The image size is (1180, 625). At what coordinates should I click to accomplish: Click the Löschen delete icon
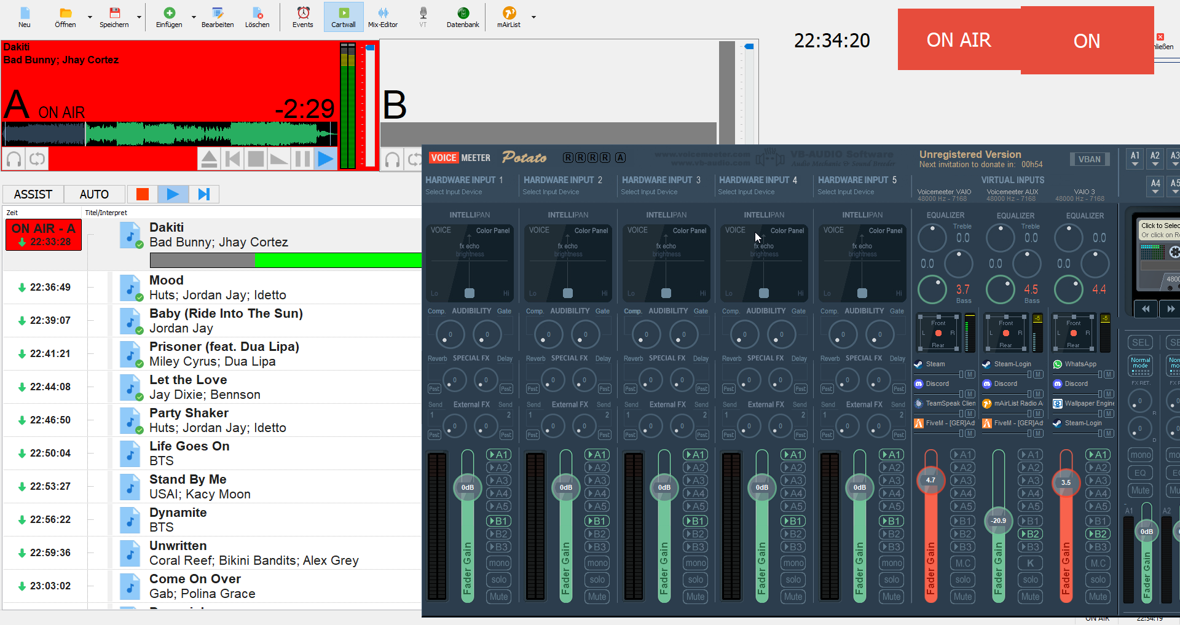257,17
